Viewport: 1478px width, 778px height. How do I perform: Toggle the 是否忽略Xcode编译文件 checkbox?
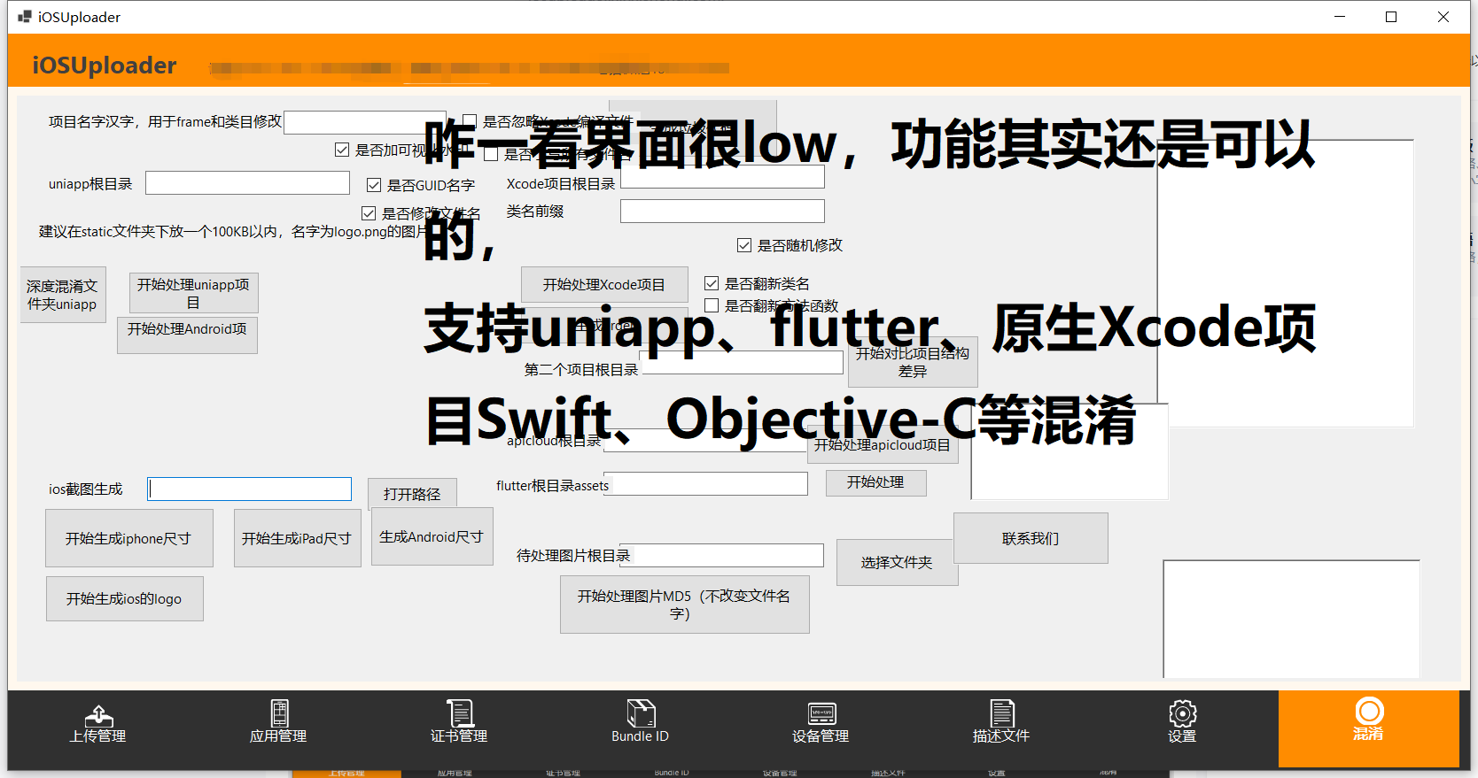470,121
